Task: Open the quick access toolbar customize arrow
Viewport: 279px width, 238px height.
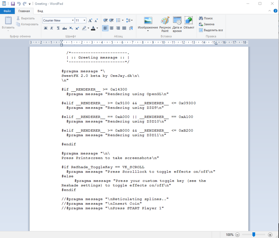Action: [30, 4]
